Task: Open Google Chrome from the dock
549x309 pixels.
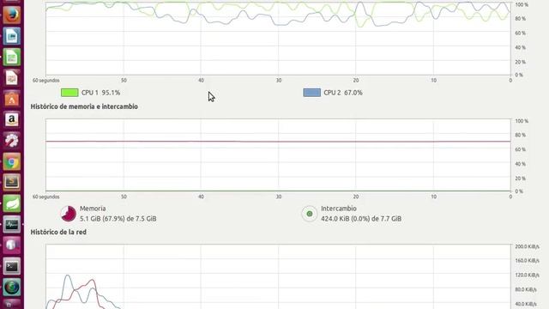Action: [11, 161]
